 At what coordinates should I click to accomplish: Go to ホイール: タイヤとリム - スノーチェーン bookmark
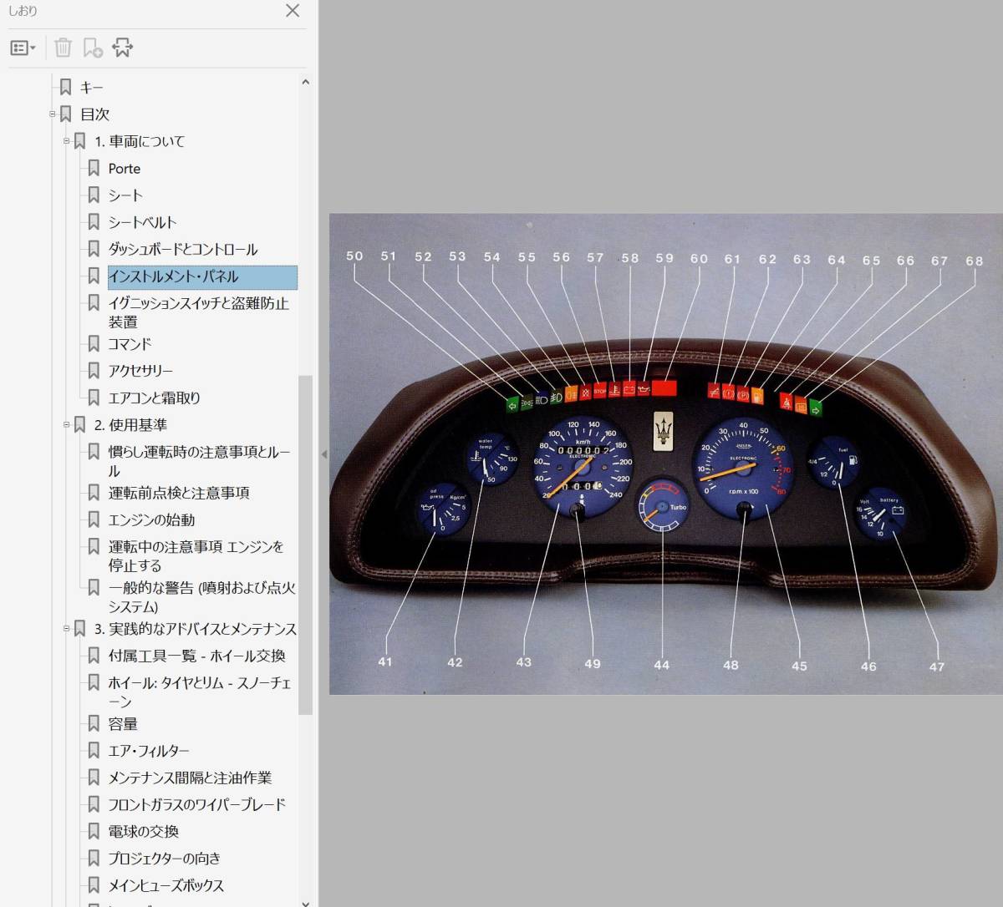point(200,692)
